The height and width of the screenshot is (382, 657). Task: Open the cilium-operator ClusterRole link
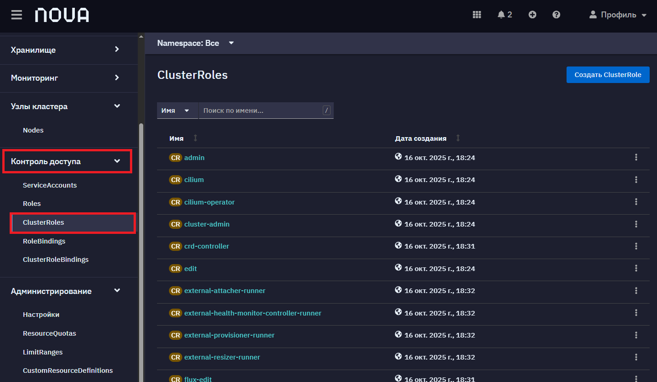pos(209,202)
